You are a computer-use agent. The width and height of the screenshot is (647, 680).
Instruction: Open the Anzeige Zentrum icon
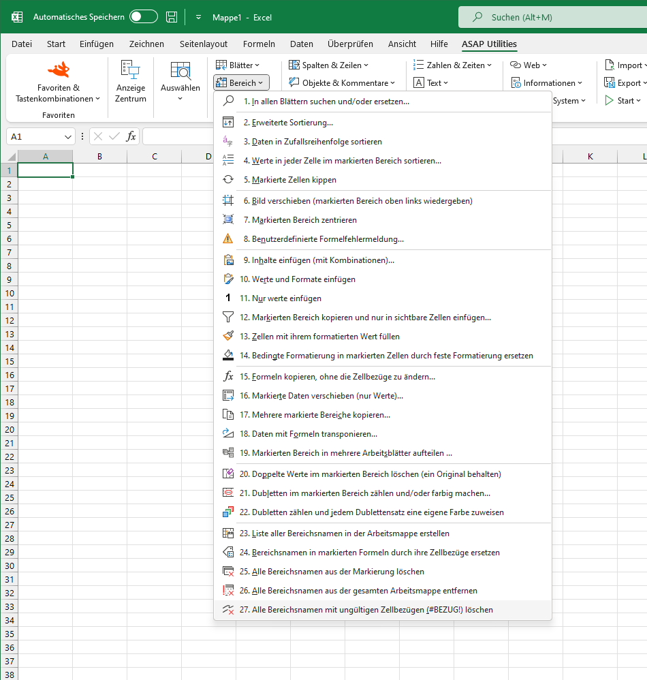tap(131, 69)
